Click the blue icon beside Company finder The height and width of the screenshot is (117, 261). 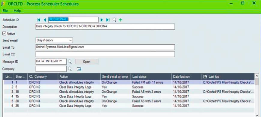(x=79, y=69)
